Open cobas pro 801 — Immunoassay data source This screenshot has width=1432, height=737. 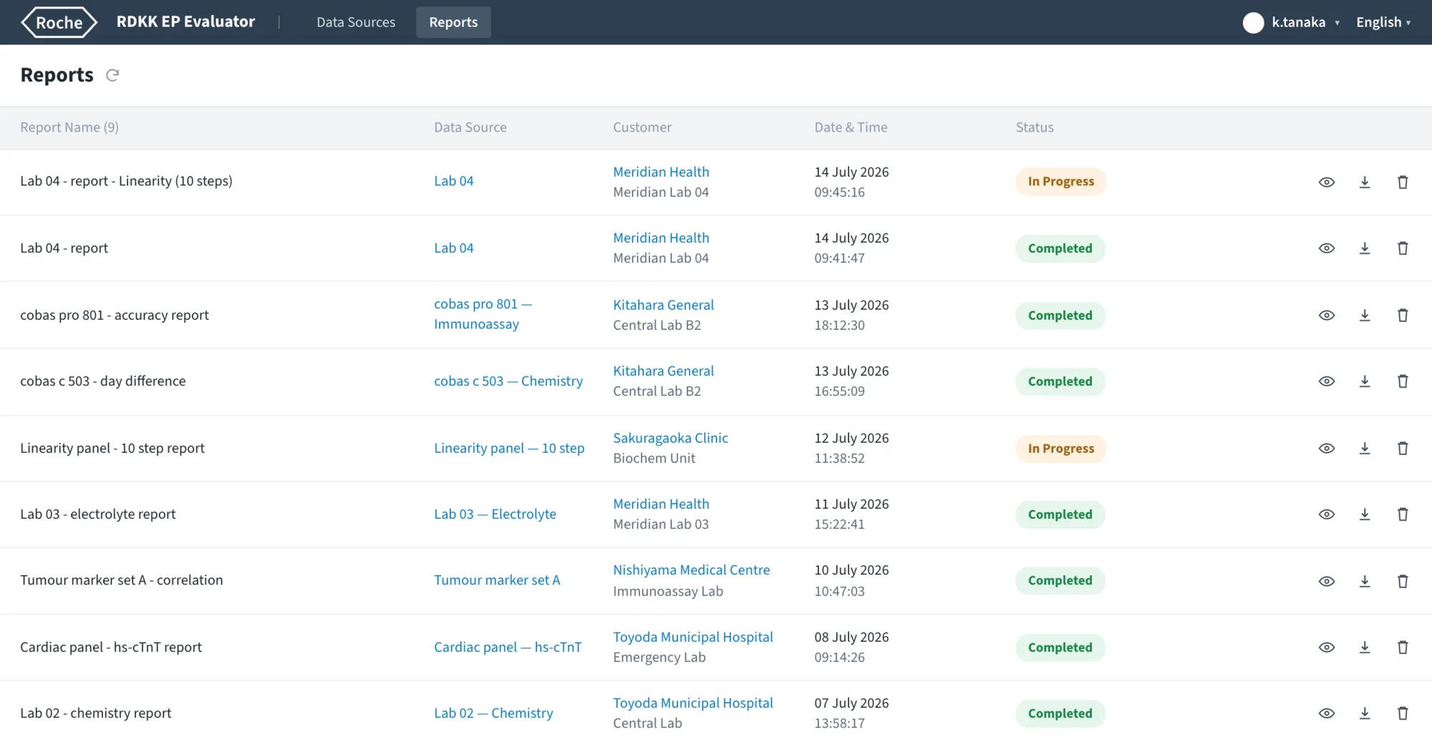483,314
